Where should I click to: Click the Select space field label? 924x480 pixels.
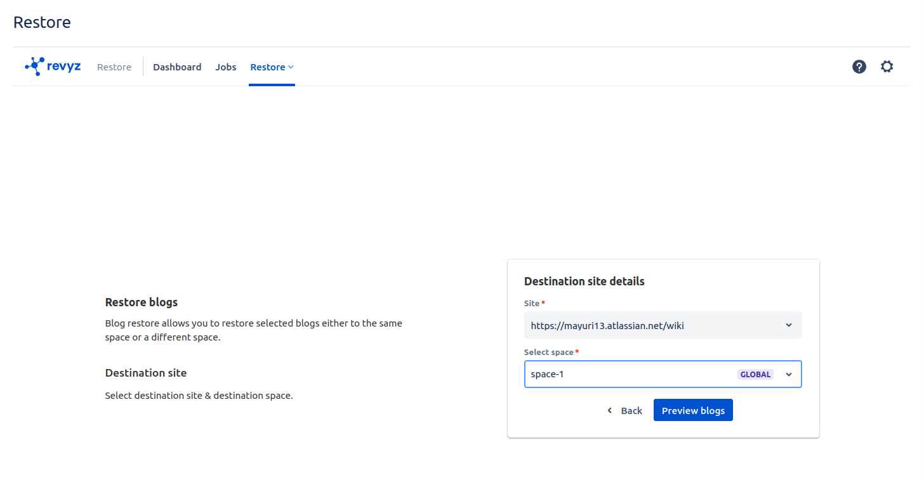548,352
